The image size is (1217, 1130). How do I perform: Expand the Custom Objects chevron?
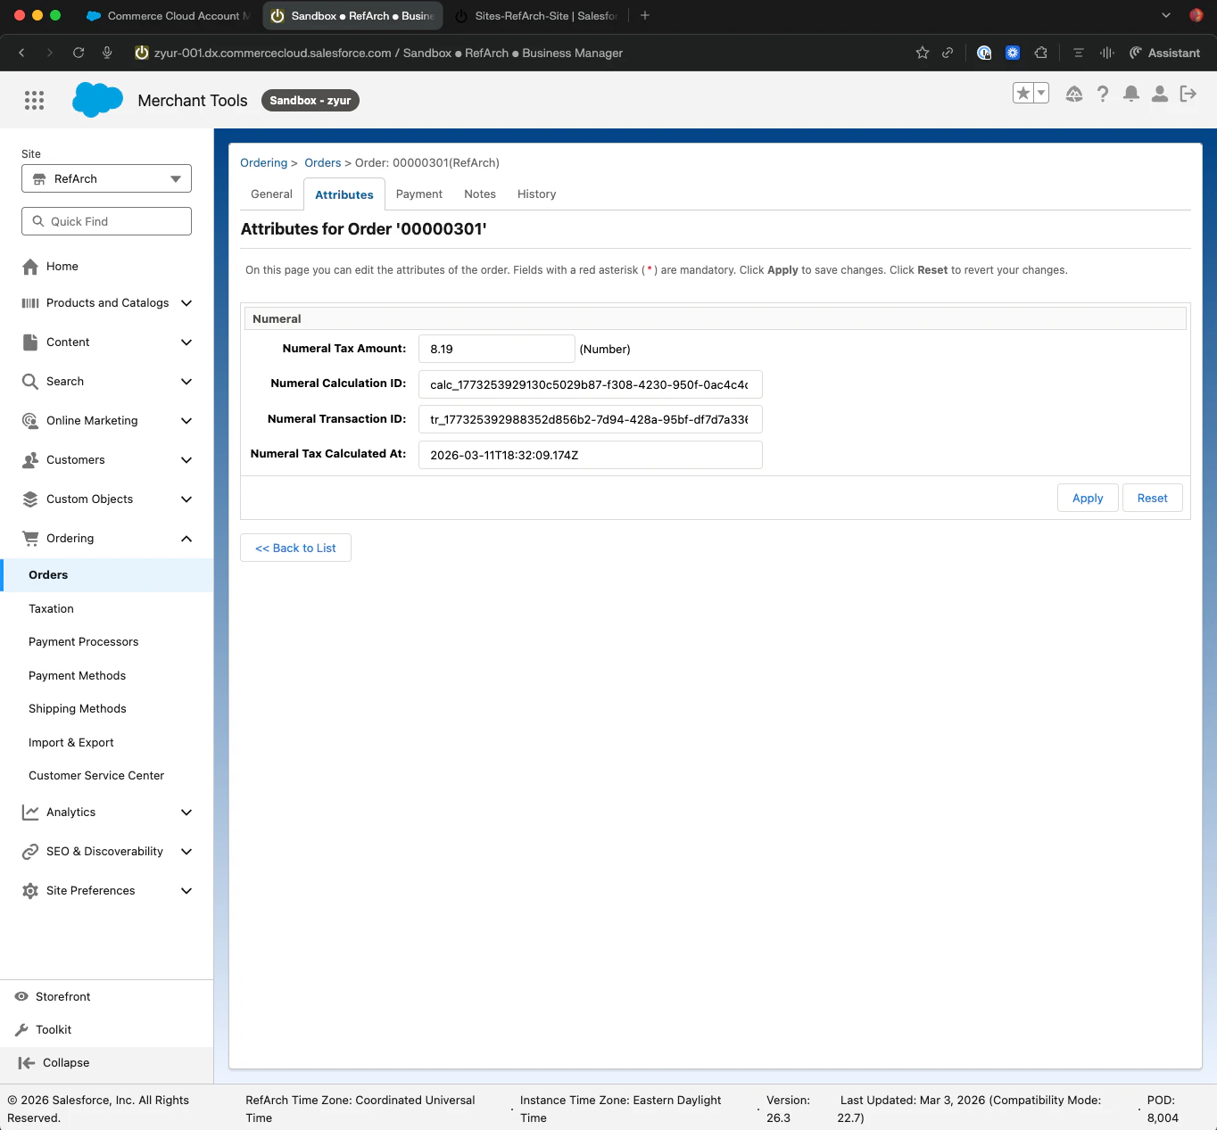tap(186, 499)
